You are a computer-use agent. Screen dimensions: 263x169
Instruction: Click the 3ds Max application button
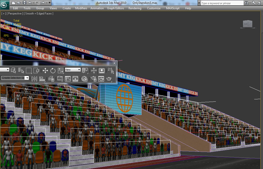coord(5,4)
